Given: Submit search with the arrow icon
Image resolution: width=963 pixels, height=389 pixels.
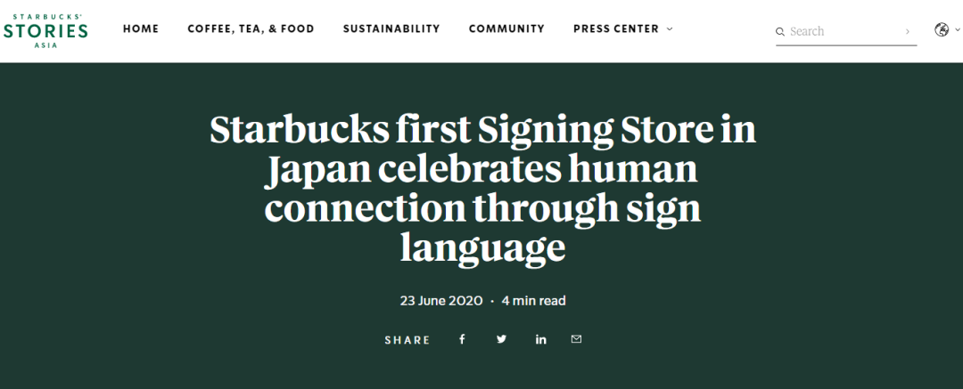Looking at the screenshot, I should [907, 32].
